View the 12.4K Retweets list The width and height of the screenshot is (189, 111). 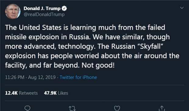pyautogui.click(x=21, y=93)
